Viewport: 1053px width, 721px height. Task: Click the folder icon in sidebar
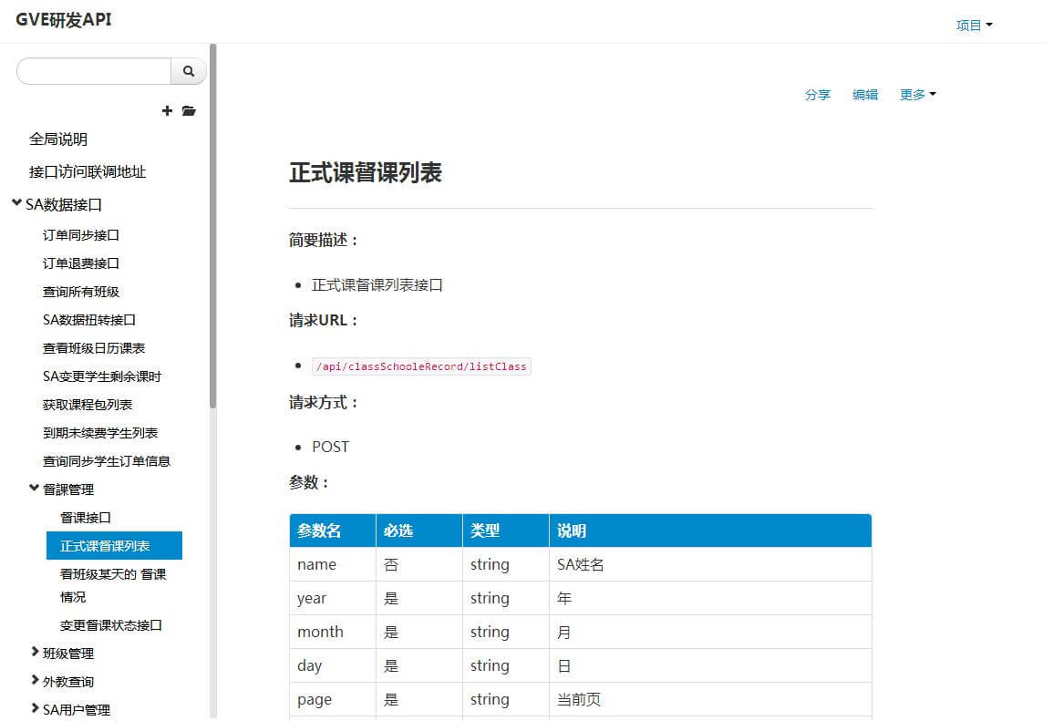(x=189, y=111)
